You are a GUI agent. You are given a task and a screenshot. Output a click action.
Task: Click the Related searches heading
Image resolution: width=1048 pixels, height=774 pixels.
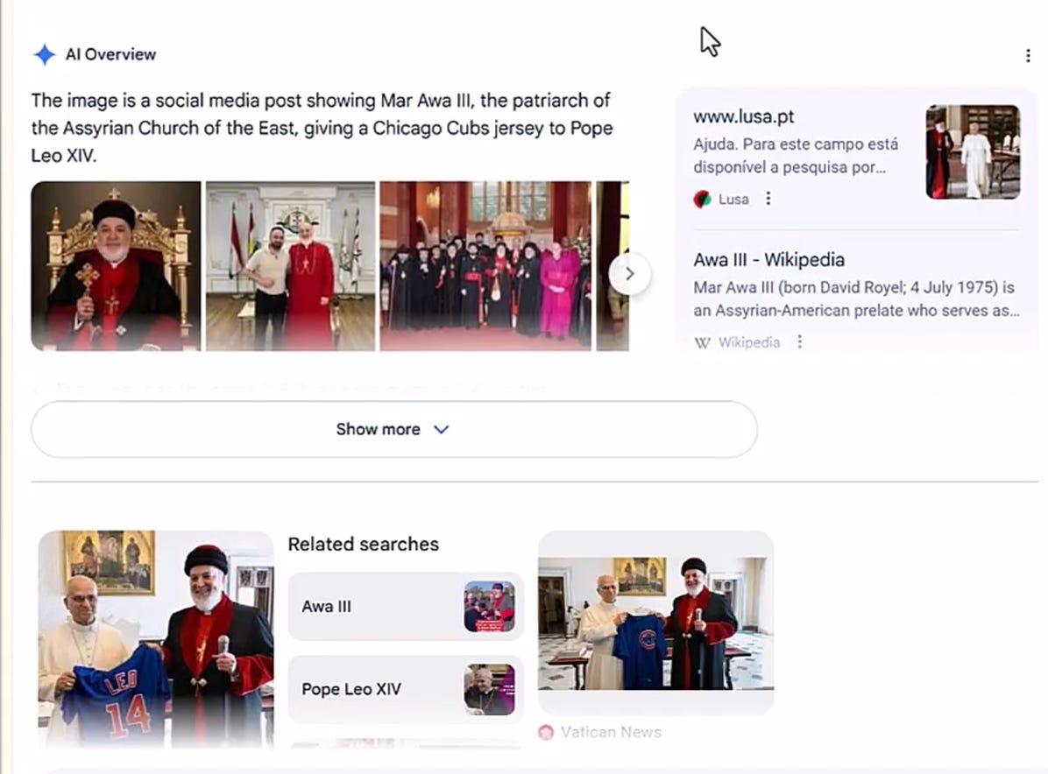point(364,545)
